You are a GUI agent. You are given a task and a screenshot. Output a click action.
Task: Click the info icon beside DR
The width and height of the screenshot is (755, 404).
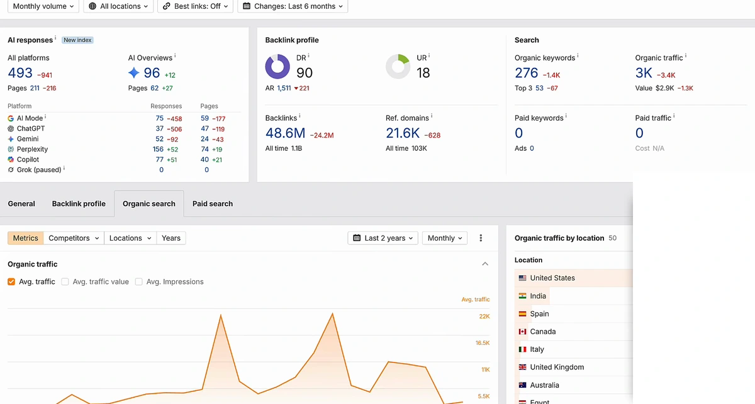tap(308, 55)
